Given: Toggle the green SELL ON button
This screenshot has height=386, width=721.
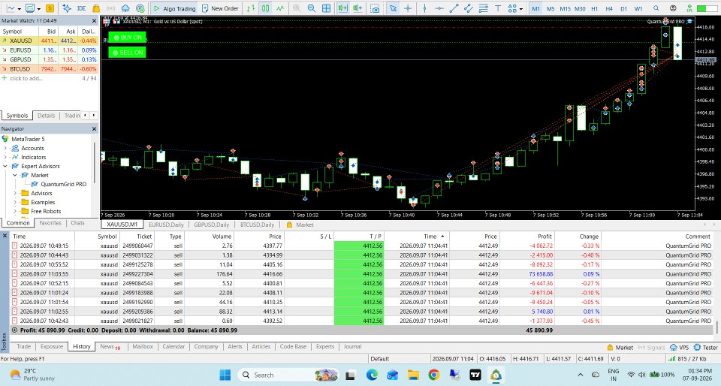Looking at the screenshot, I should tap(128, 53).
